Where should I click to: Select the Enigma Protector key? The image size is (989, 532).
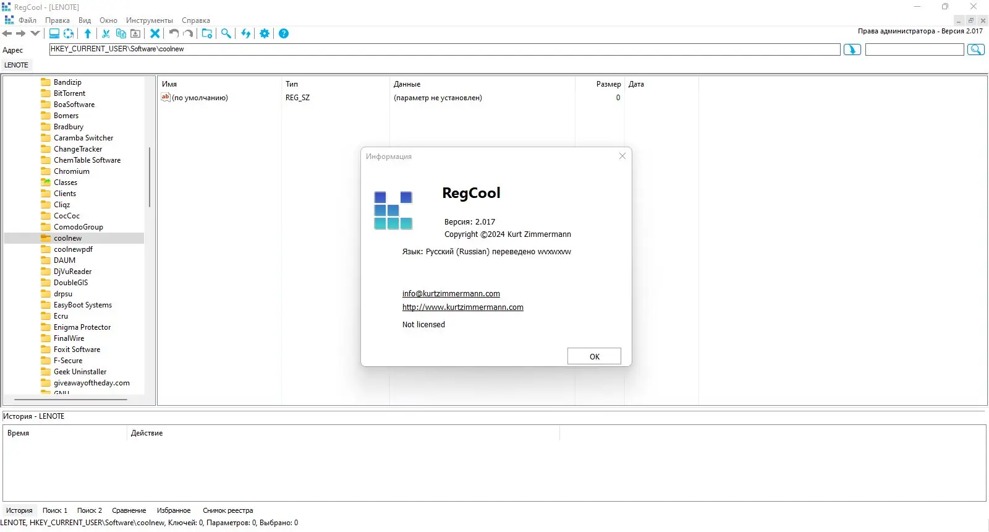pyautogui.click(x=82, y=327)
